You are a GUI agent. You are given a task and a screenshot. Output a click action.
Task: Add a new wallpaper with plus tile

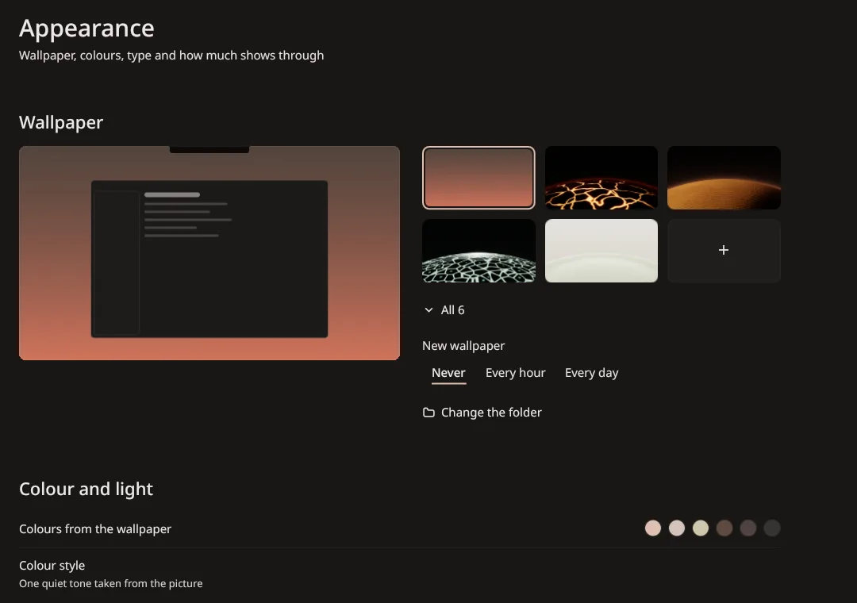tap(724, 251)
